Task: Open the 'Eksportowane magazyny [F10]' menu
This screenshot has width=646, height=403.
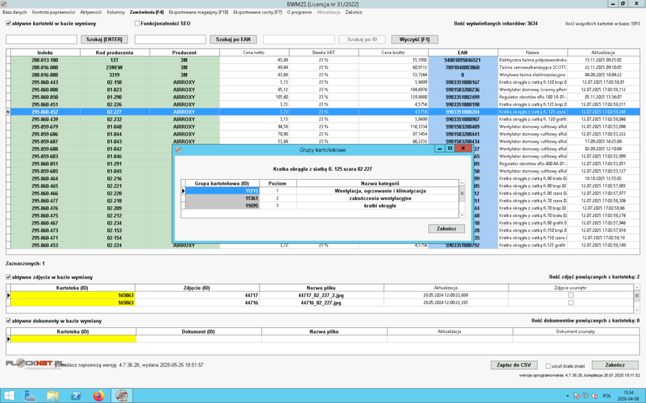Action: click(x=199, y=12)
